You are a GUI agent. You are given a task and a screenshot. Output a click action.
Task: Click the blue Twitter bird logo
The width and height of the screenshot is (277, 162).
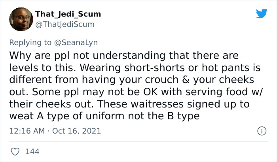[x=262, y=13]
